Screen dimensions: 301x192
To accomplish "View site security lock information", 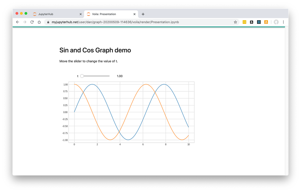I will [48, 22].
